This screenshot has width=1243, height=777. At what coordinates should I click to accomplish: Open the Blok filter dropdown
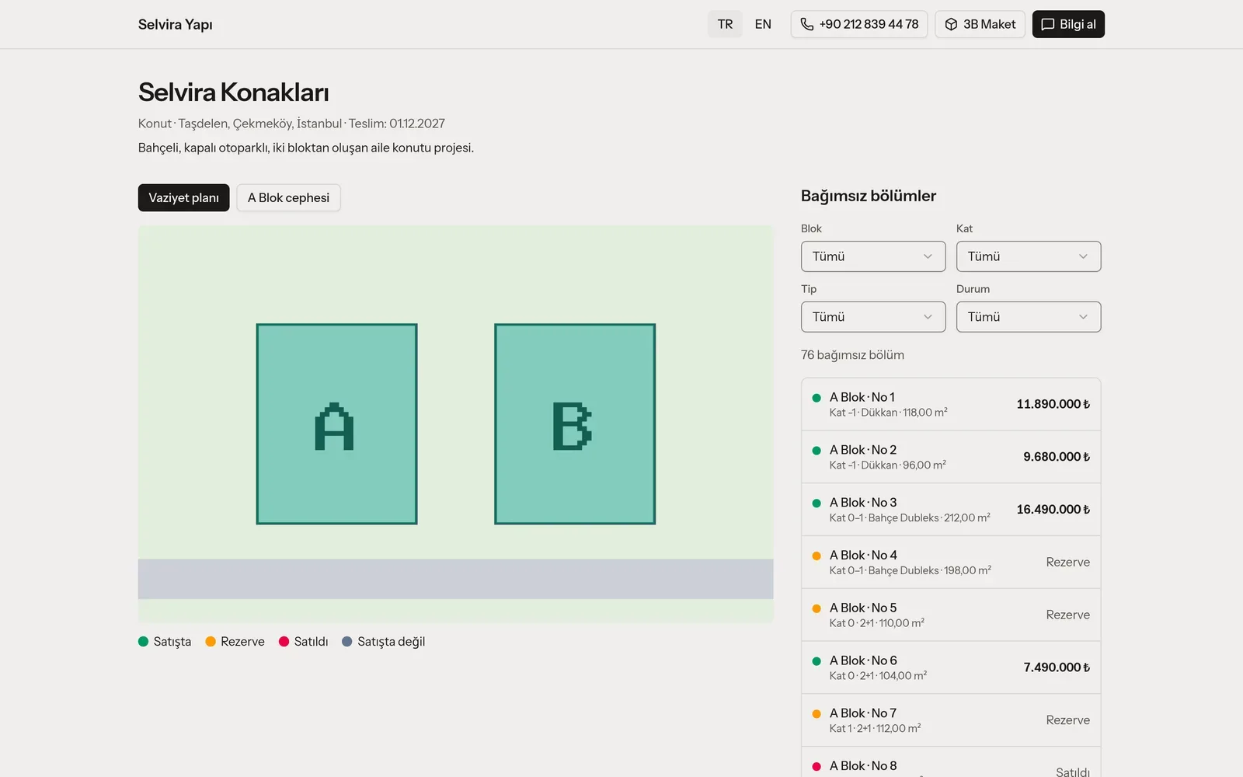click(873, 256)
